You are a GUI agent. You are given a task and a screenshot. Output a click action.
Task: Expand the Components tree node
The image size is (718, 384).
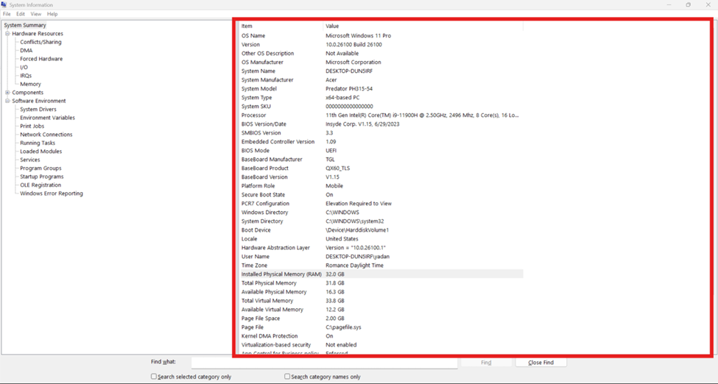(7, 93)
